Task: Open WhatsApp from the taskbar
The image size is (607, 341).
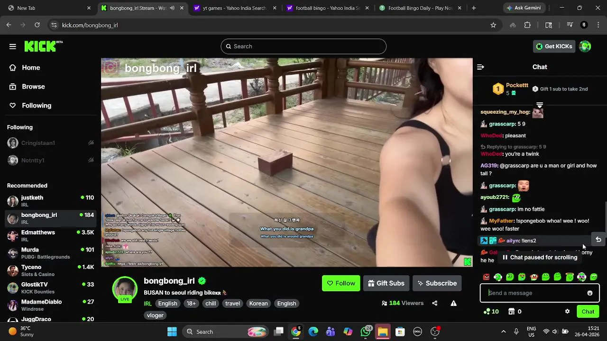Action: pyautogui.click(x=366, y=332)
